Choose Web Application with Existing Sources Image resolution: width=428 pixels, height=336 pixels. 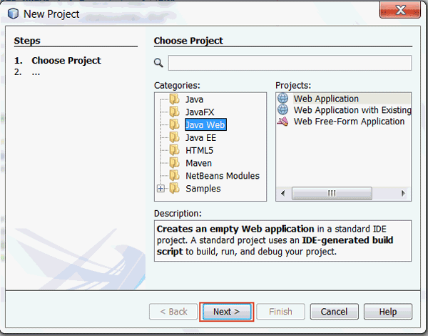click(x=352, y=110)
